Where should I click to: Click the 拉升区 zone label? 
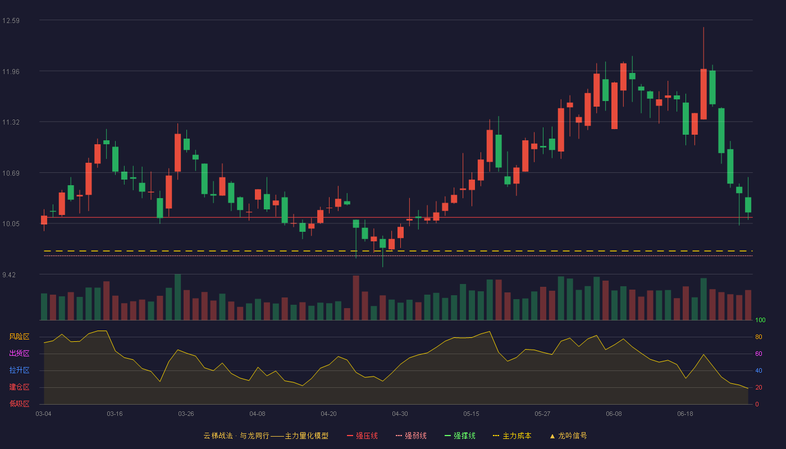coord(19,370)
